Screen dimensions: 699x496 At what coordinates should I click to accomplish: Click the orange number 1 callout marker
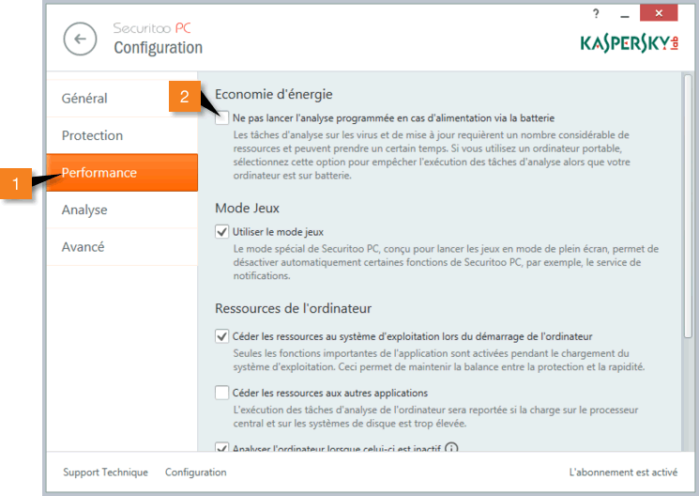click(16, 183)
